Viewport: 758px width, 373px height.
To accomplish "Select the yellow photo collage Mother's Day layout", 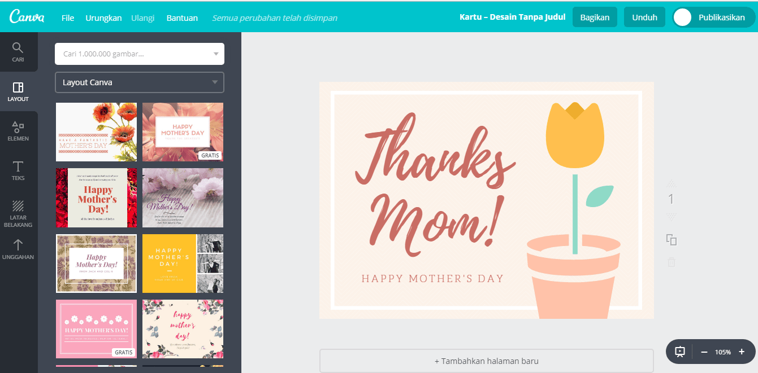I will (x=183, y=264).
